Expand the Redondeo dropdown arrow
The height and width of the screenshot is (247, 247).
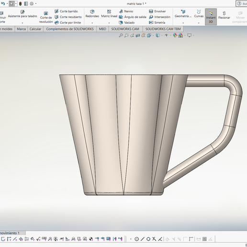point(92,23)
